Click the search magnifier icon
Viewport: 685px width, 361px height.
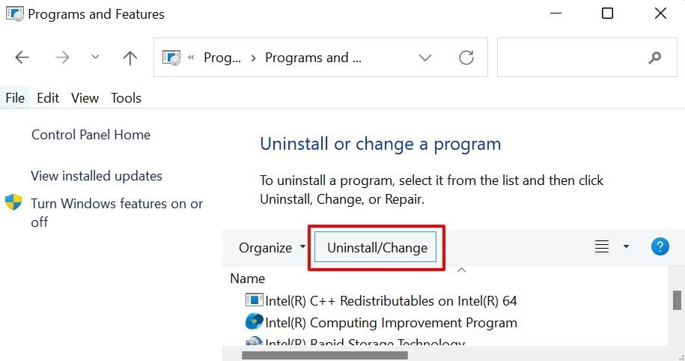pyautogui.click(x=656, y=58)
